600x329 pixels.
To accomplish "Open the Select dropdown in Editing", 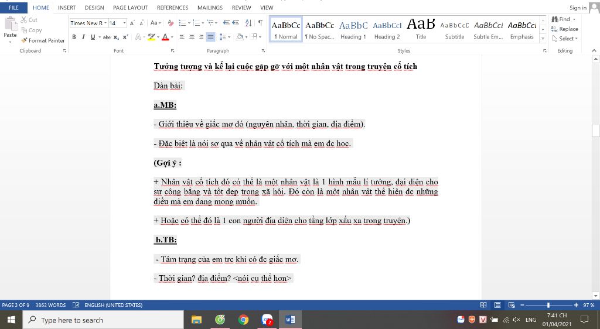I will click(565, 39).
